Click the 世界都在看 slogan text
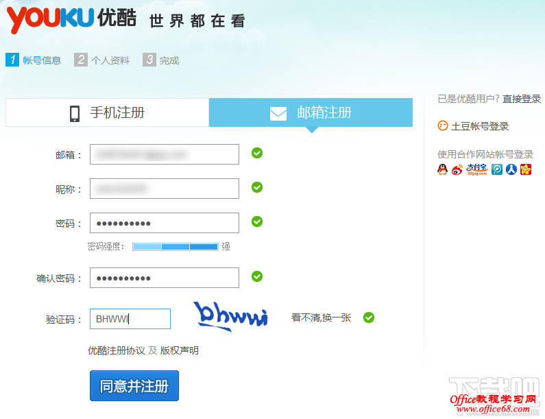 pos(197,21)
